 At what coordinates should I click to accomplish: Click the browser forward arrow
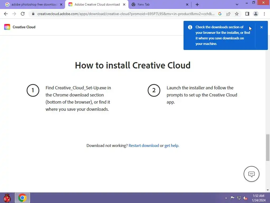tap(14, 14)
